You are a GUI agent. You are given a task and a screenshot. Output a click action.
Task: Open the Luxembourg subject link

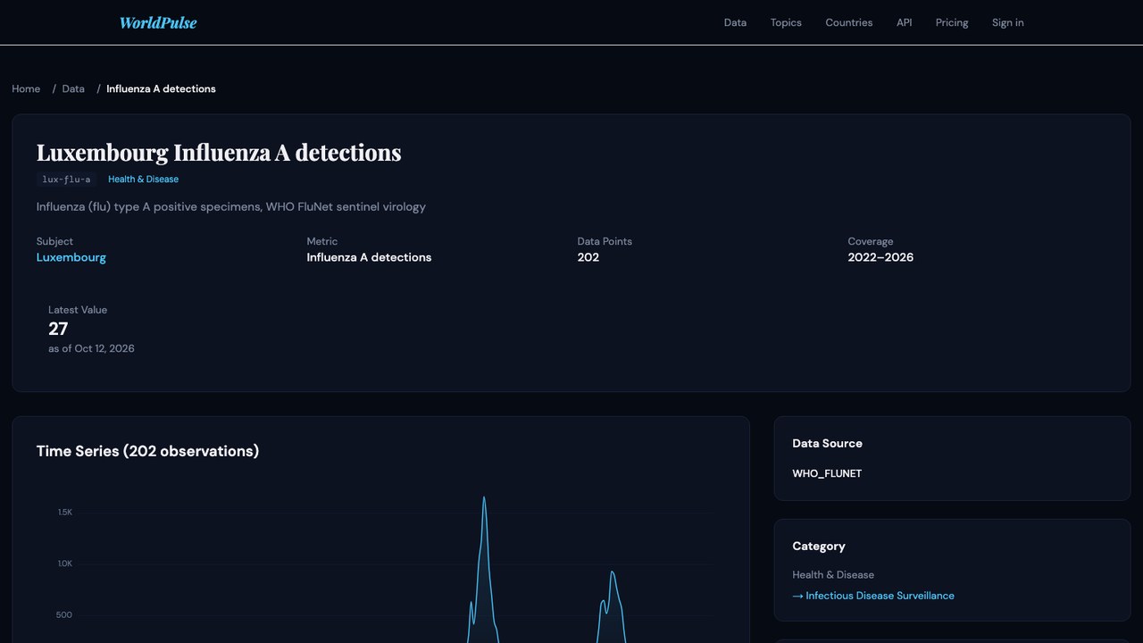pos(71,257)
